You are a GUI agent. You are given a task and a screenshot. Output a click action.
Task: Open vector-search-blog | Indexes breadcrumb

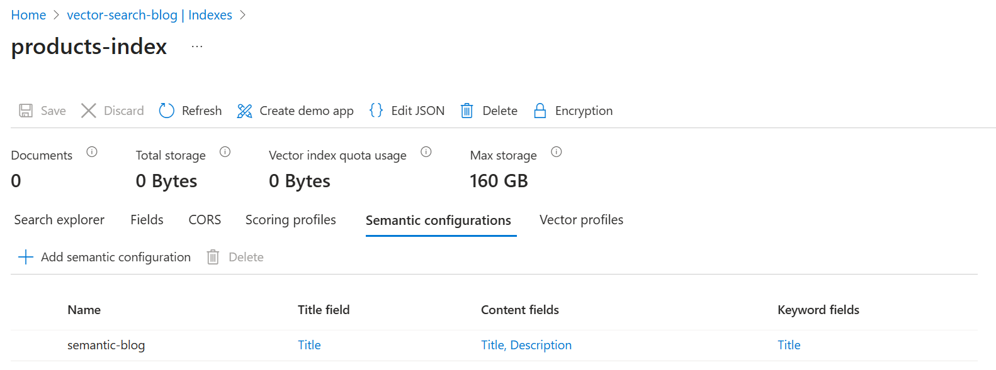tap(149, 15)
